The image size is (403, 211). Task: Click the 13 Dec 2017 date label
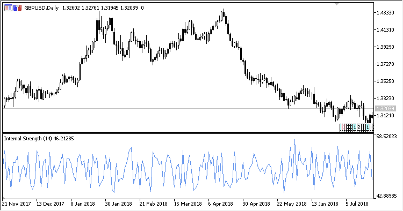51,204
